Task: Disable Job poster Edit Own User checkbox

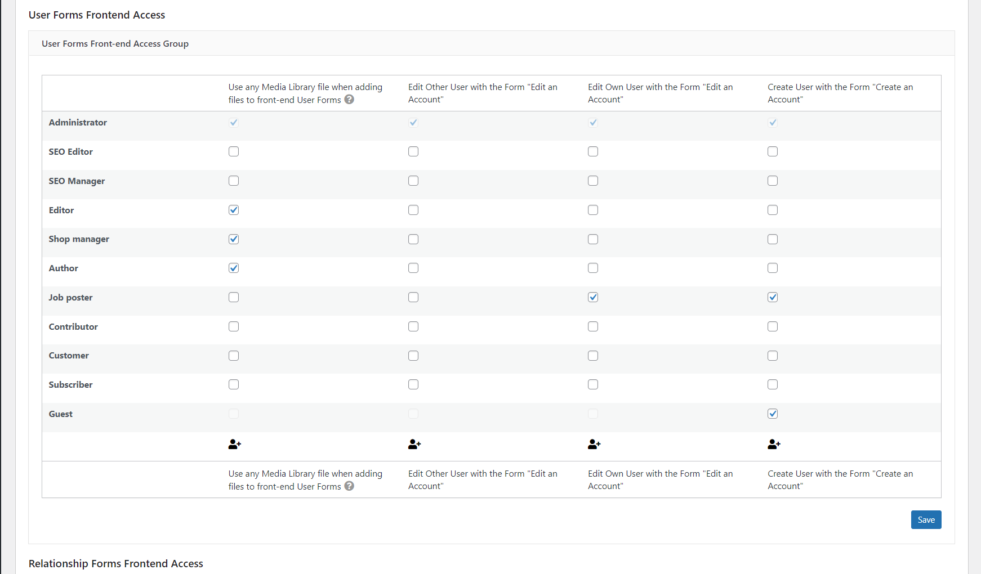Action: 593,297
